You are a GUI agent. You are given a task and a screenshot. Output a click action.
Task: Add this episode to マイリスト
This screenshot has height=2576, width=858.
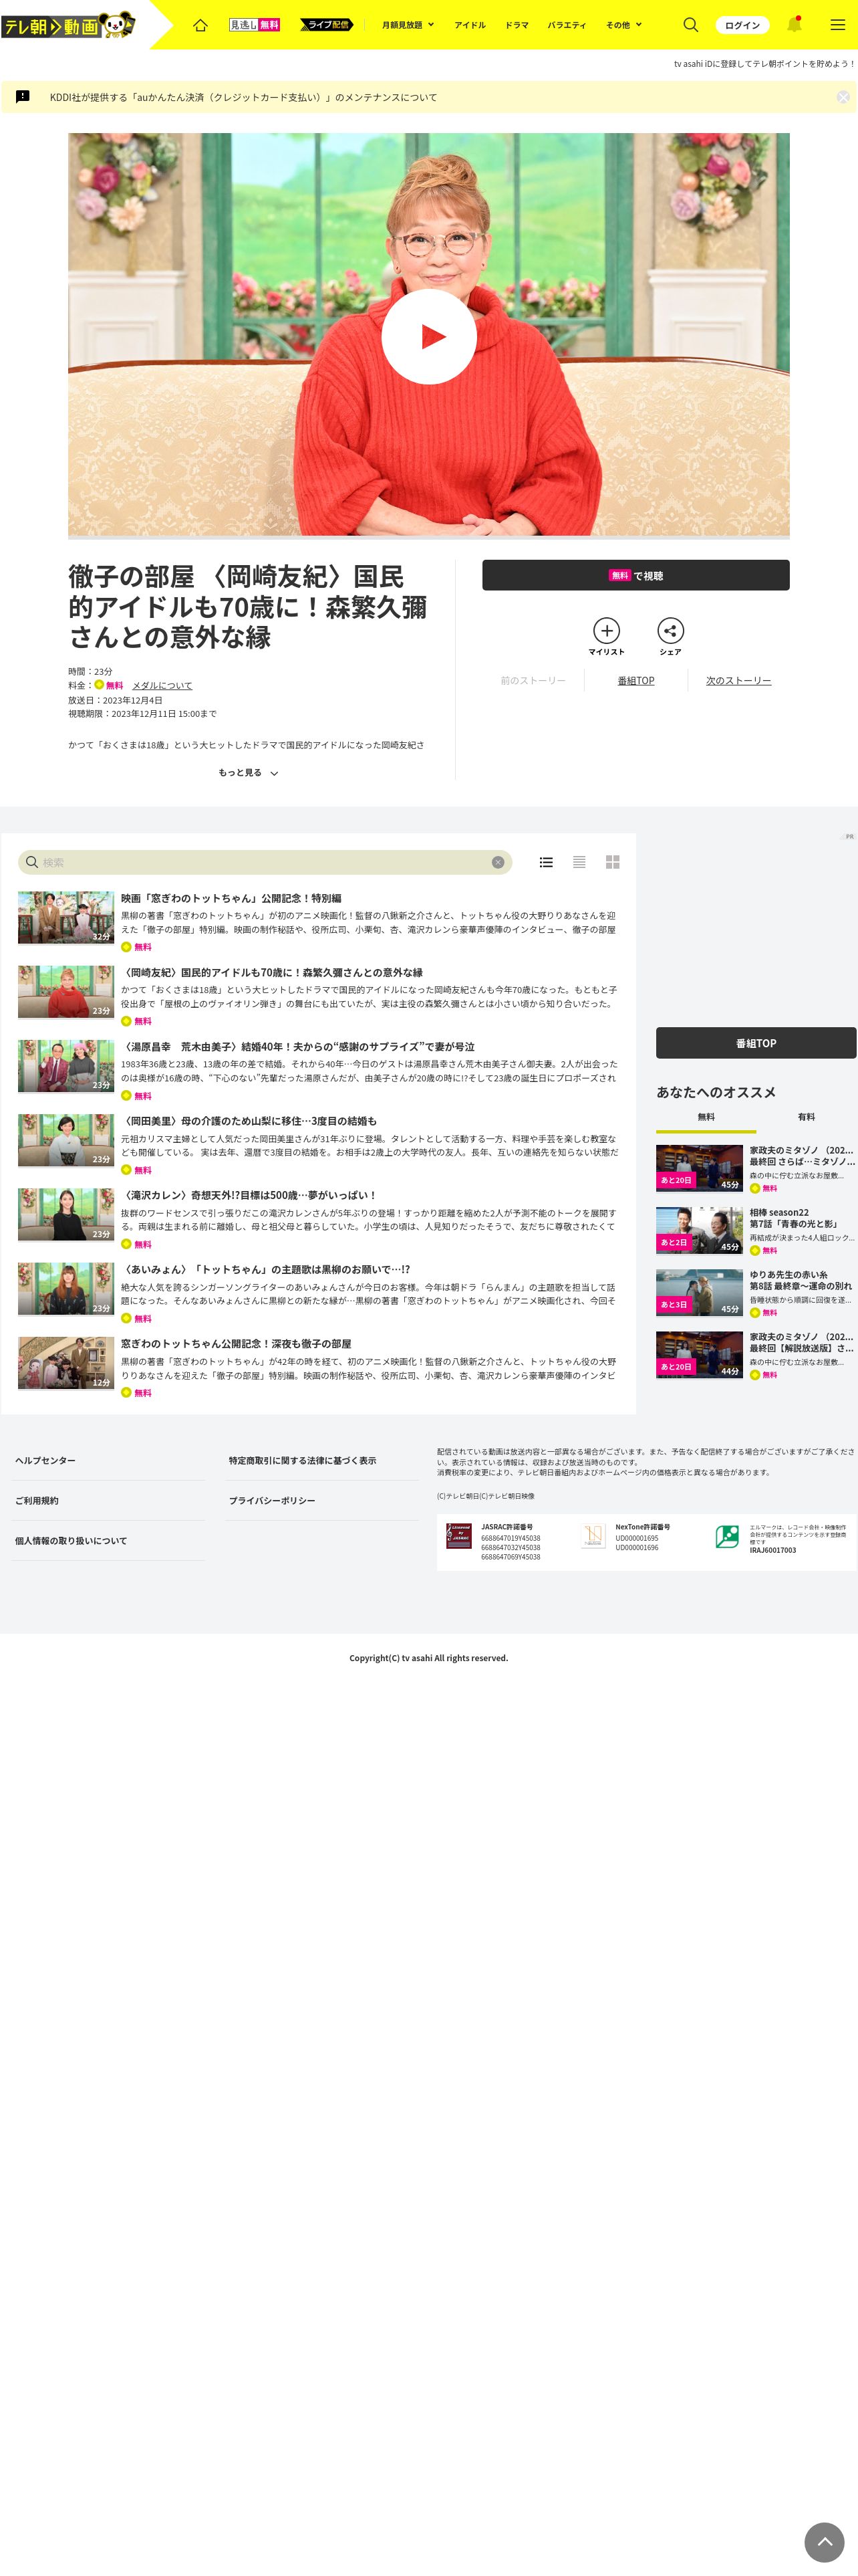[606, 636]
